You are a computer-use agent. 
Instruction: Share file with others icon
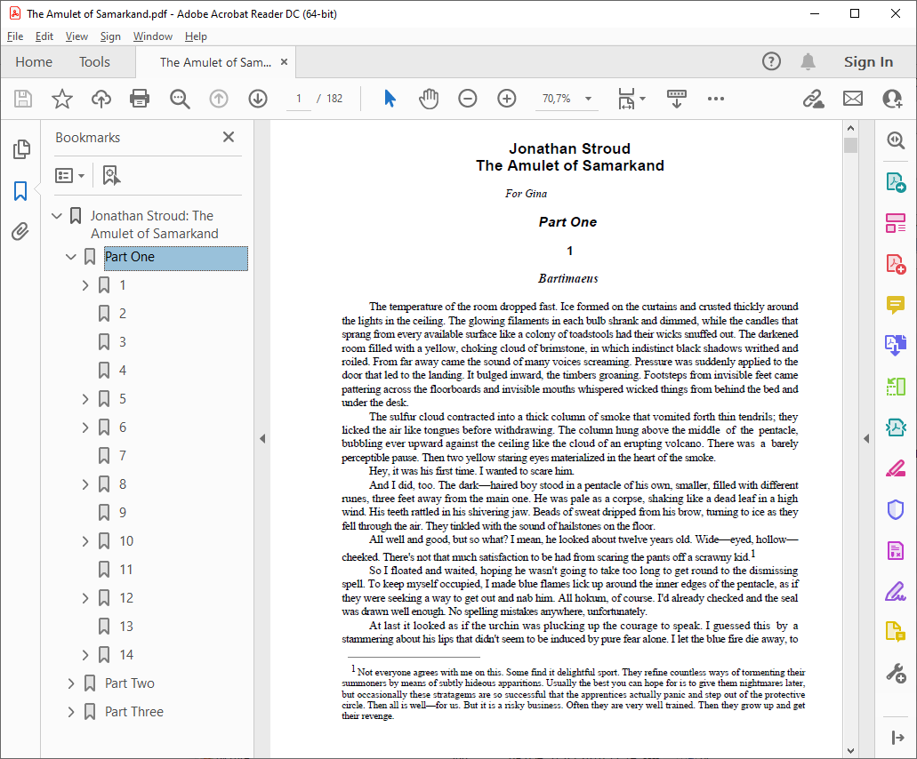tap(892, 99)
